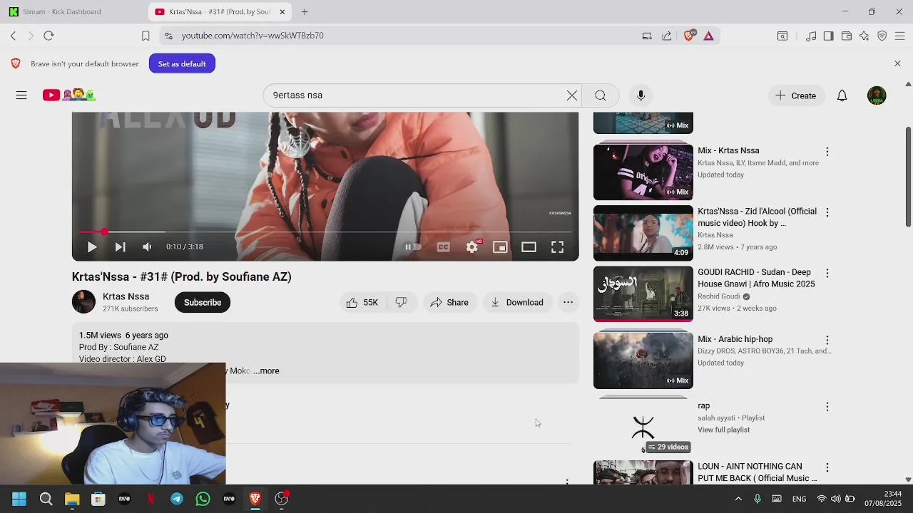Open more actions menu beside Download
This screenshot has width=913, height=513.
tap(568, 303)
